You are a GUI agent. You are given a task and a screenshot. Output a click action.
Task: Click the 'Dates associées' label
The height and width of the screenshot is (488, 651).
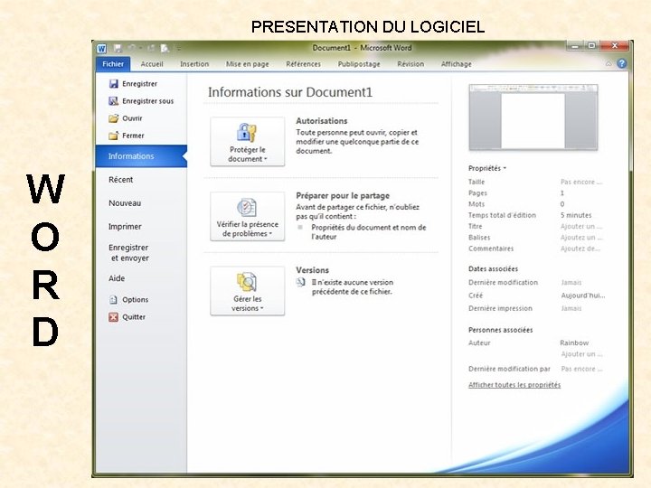[493, 269]
